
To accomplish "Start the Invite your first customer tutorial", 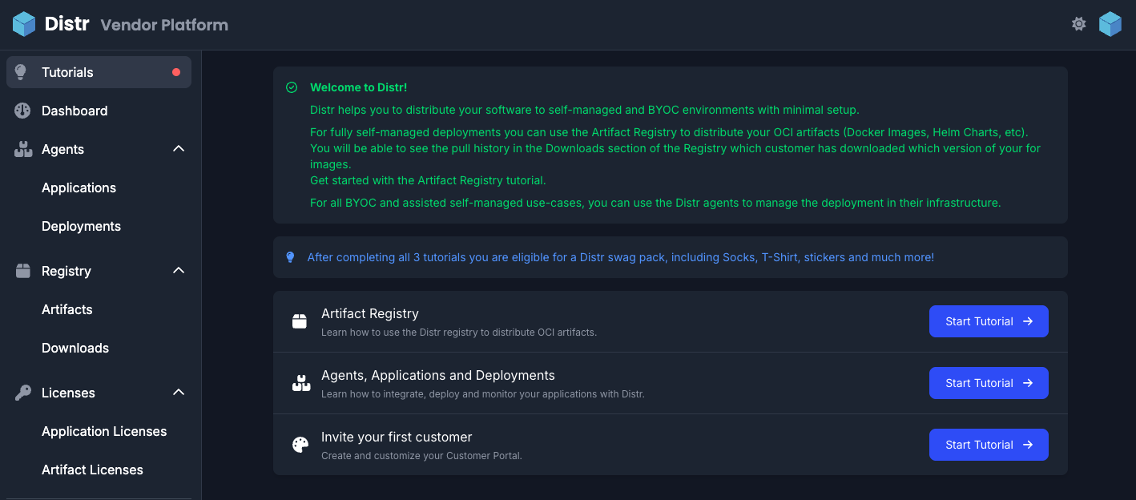I will coord(989,445).
